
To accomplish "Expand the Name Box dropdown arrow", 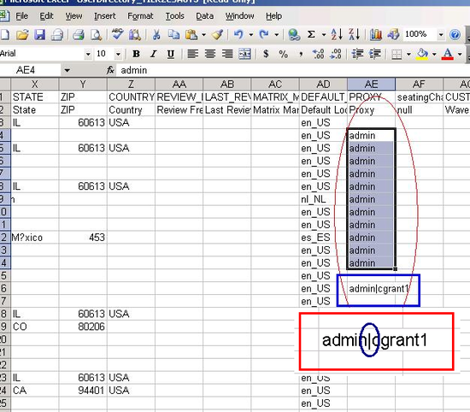I will pyautogui.click(x=67, y=70).
